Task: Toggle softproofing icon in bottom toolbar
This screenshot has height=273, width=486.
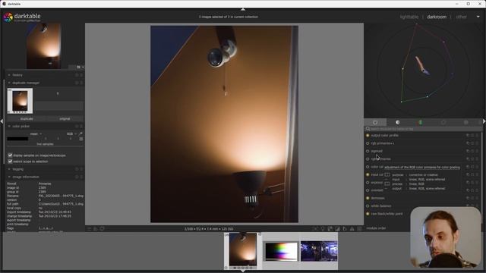Action: pyautogui.click(x=345, y=229)
